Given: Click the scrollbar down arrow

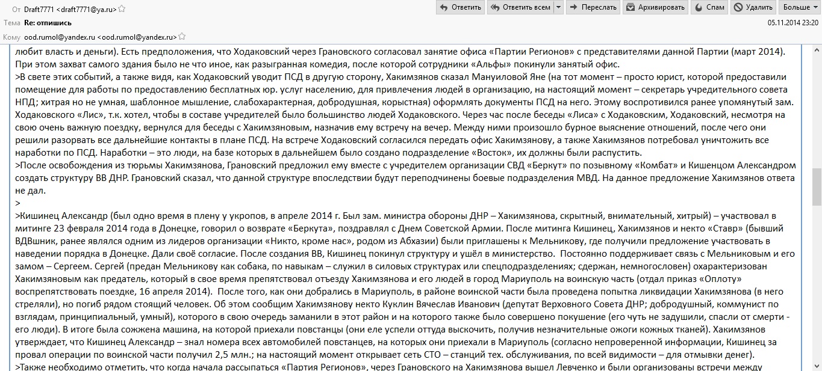Looking at the screenshot, I should 817,366.
